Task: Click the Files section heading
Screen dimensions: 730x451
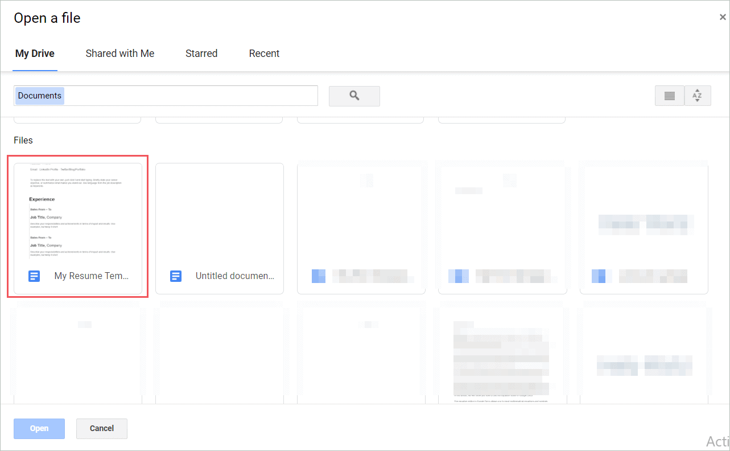Action: coord(23,140)
